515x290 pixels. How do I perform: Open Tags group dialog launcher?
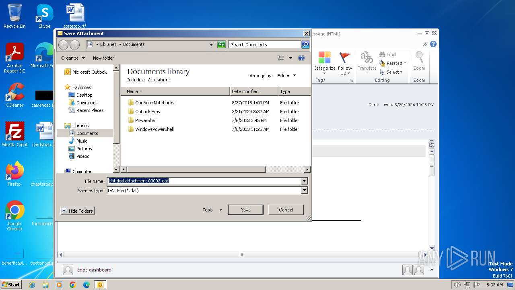click(x=351, y=81)
